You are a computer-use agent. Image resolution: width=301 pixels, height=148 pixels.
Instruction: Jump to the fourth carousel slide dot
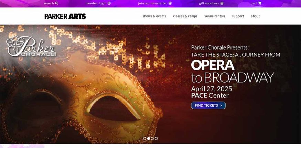156,138
